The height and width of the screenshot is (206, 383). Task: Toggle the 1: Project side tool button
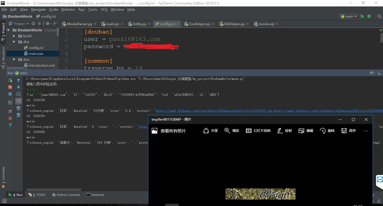click(x=3, y=32)
